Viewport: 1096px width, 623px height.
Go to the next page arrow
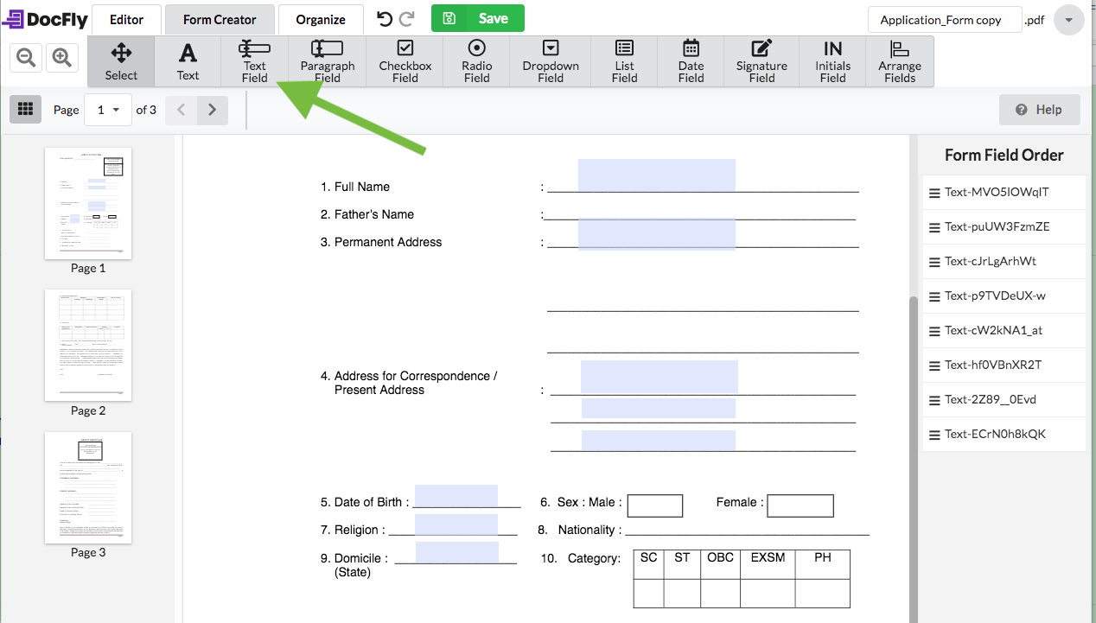pyautogui.click(x=212, y=110)
